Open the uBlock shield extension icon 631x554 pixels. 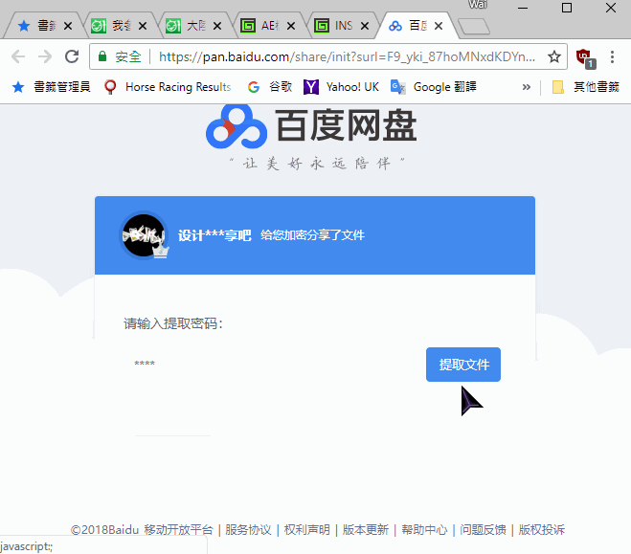click(585, 57)
